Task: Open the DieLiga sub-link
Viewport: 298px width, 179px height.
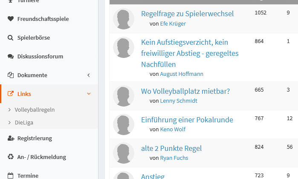Action: pyautogui.click(x=24, y=123)
